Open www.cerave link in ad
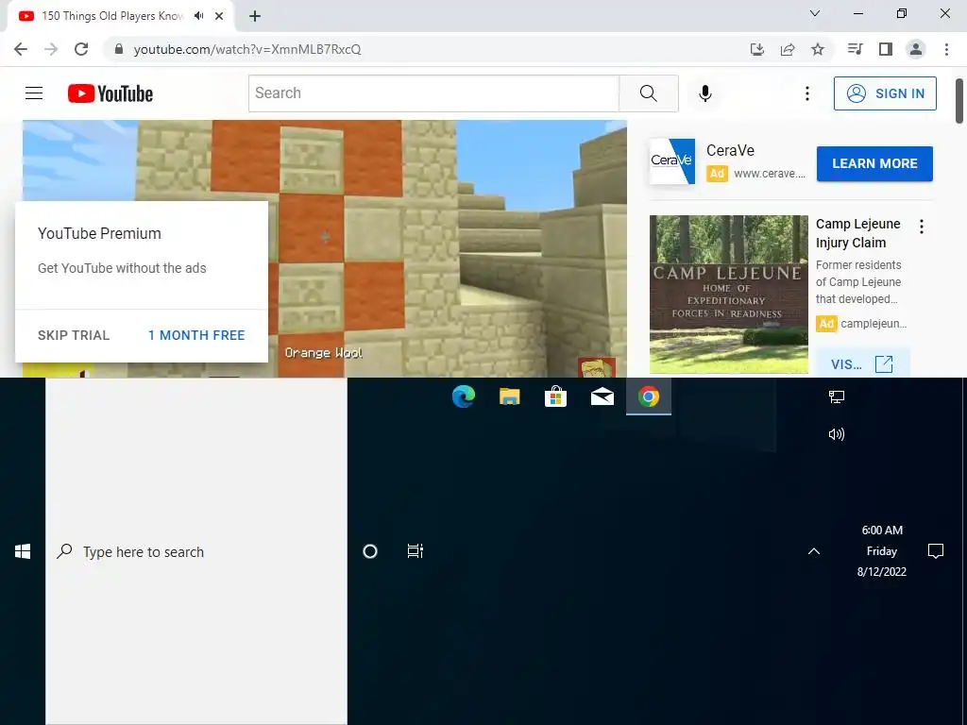The image size is (967, 725). tap(770, 174)
